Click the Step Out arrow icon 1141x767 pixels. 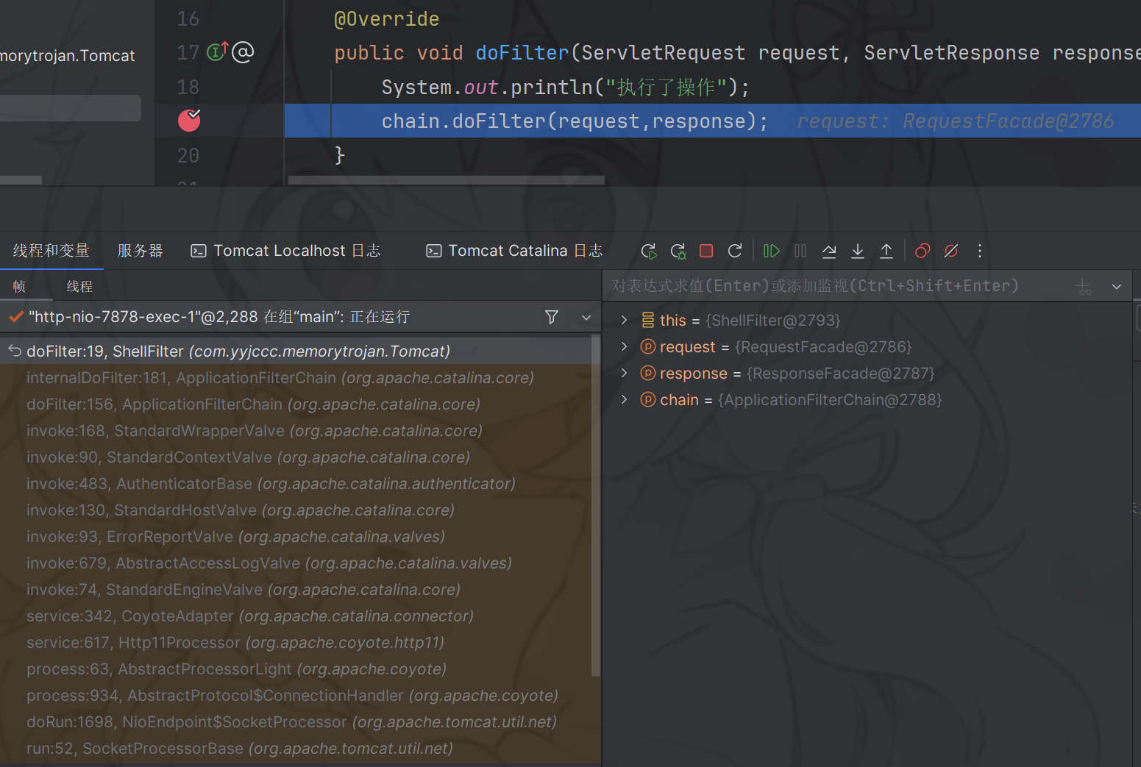pos(886,251)
